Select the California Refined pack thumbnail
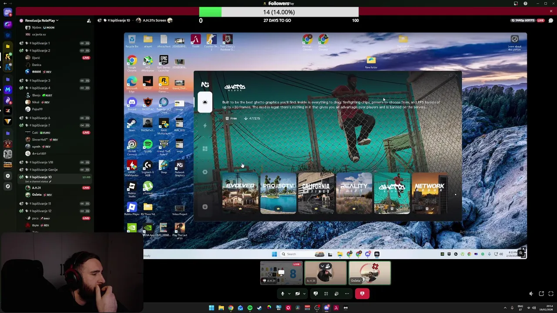557x313 pixels. point(316,193)
